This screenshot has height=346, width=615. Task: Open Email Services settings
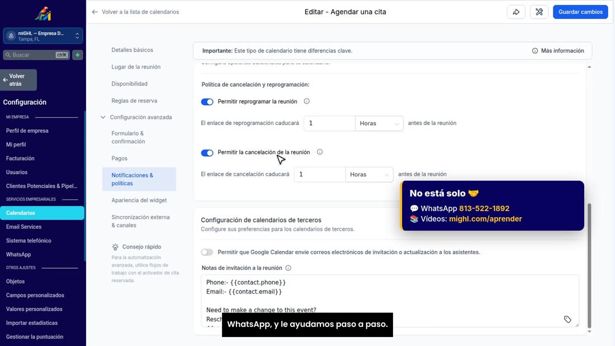coord(23,227)
